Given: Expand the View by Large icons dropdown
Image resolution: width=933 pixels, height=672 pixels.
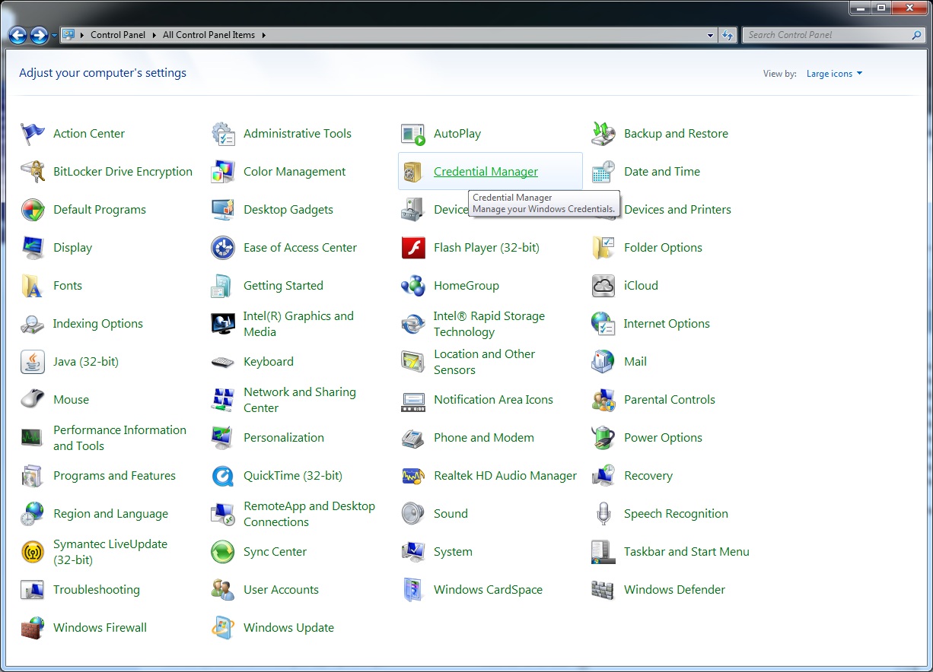Looking at the screenshot, I should click(834, 74).
